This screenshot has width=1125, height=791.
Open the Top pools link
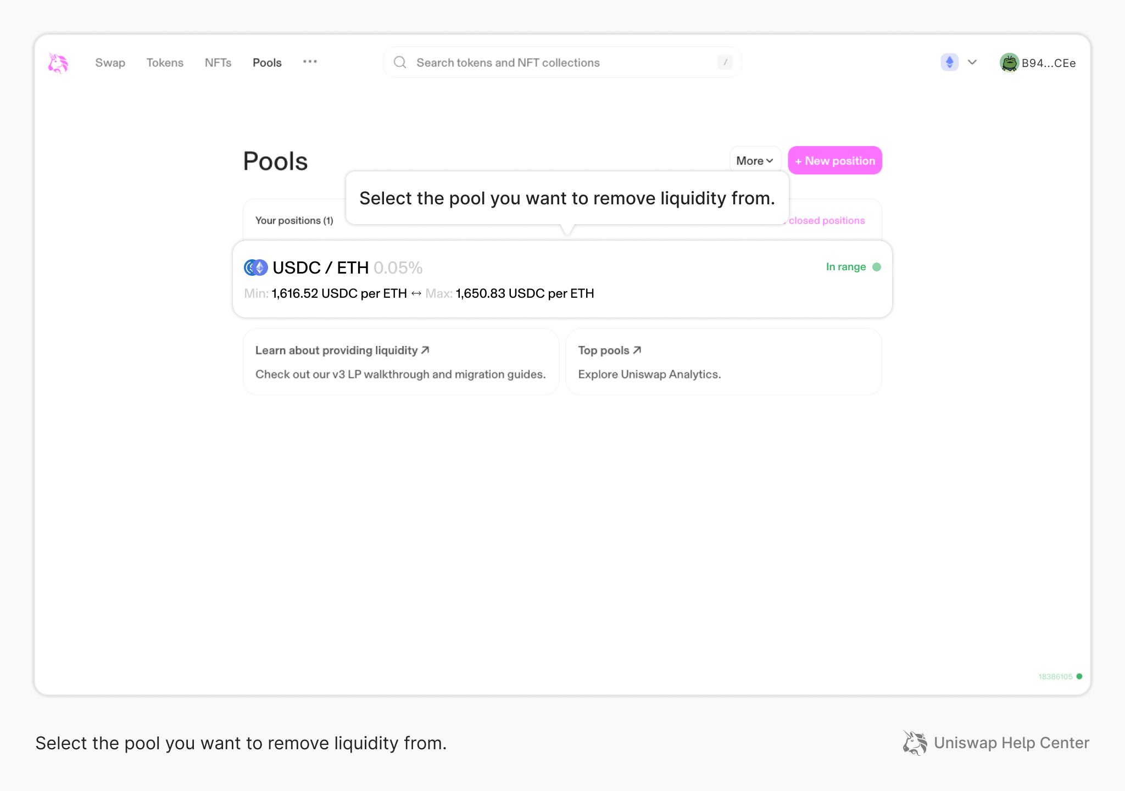(609, 350)
